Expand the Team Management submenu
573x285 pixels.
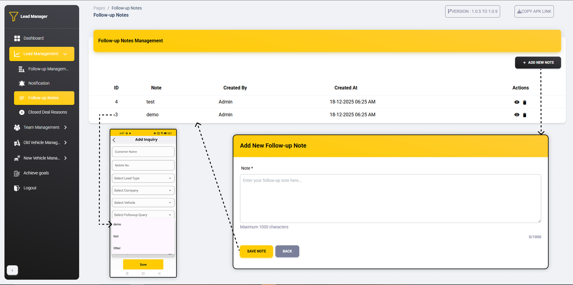(66, 127)
